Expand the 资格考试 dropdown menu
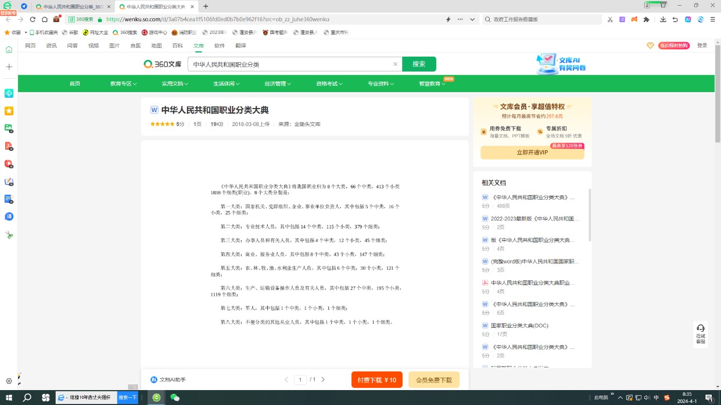 330,84
